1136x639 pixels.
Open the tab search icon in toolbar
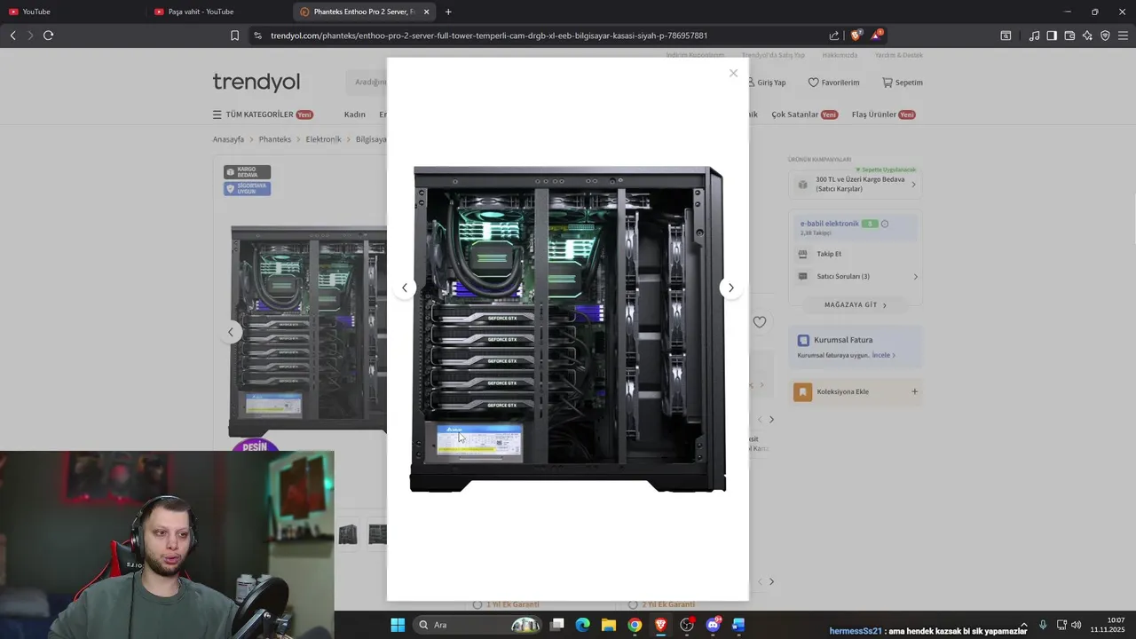(1006, 35)
